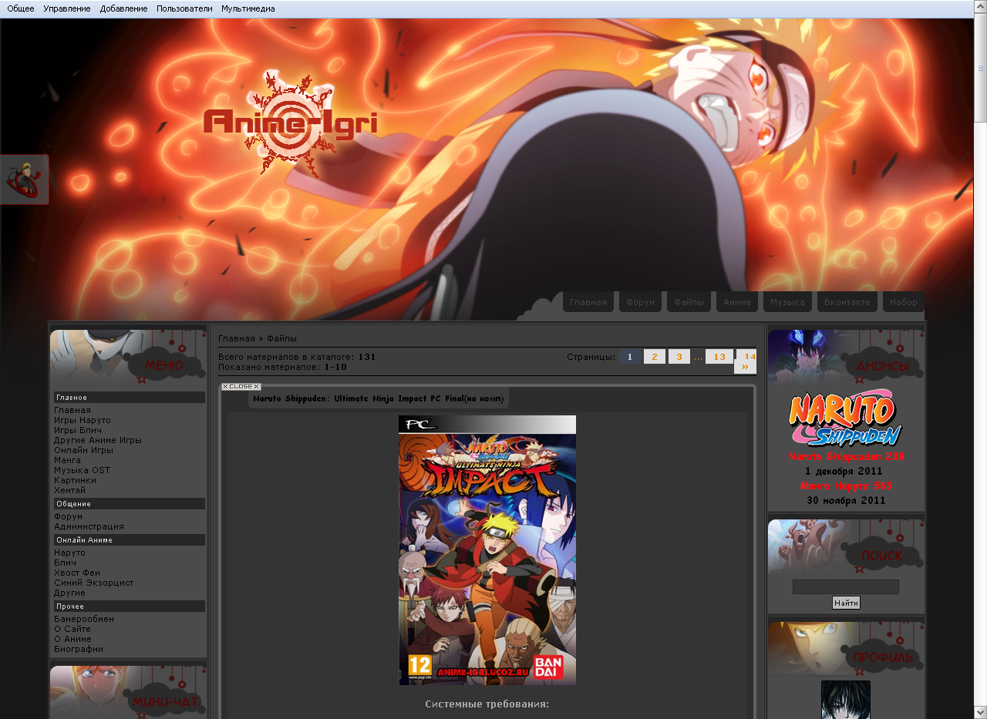Open Синий Экзорцист in the sidebar
This screenshot has height=719, width=987.
(x=93, y=583)
